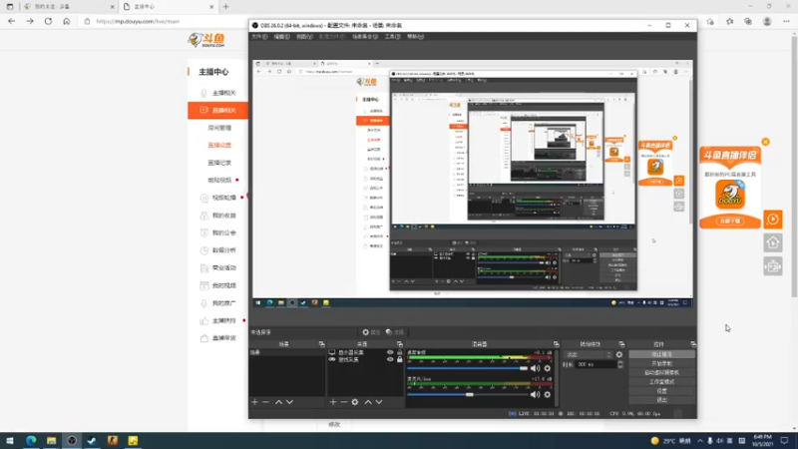798x449 pixels.
Task: Mute the 麦克风/Aux channel
Action: coord(535,394)
